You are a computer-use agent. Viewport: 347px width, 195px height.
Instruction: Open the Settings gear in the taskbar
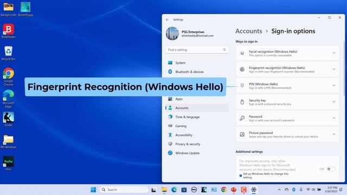[254, 190]
